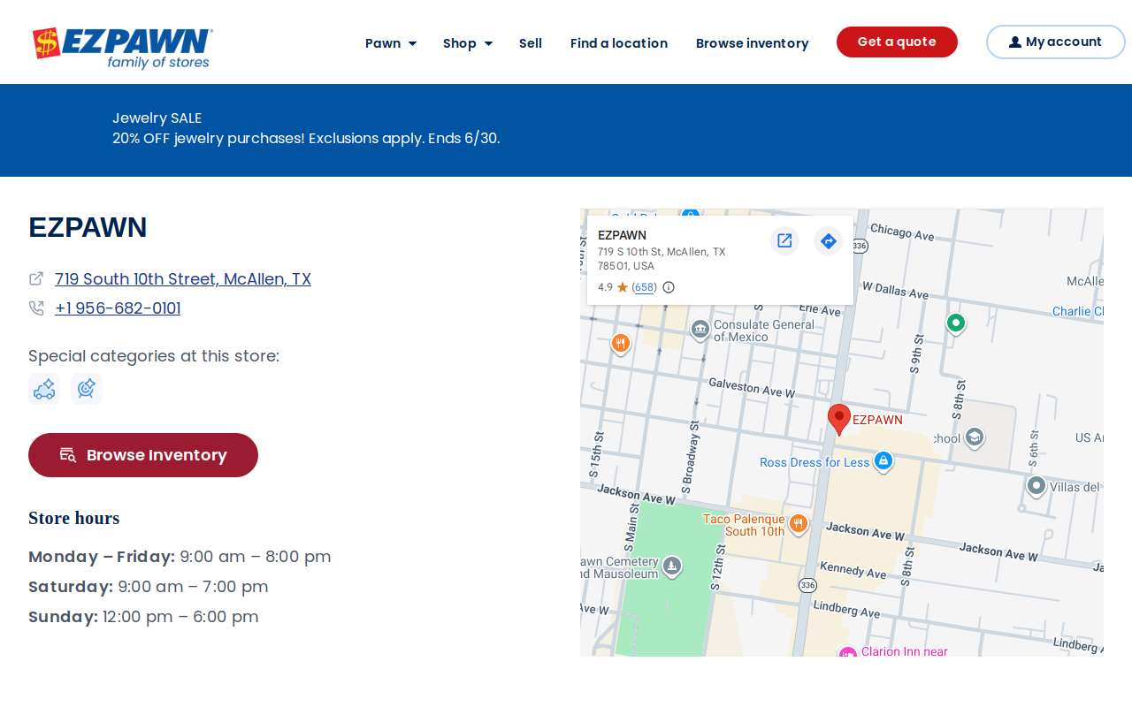
Task: Click the Lindberg Ave street label
Action: pyautogui.click(x=846, y=609)
